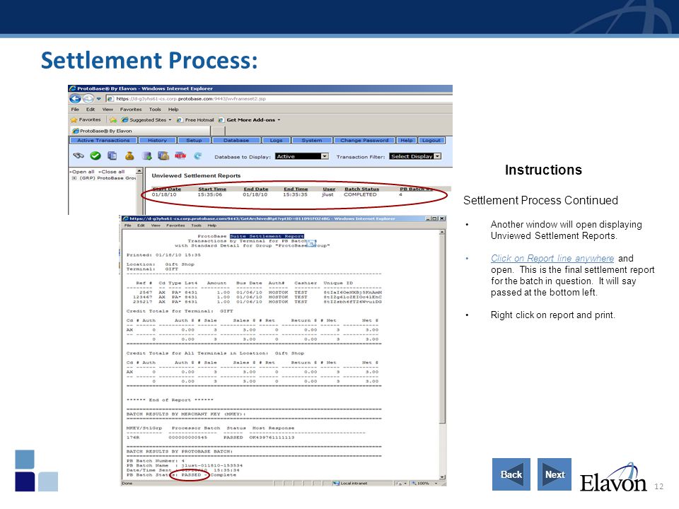The width and height of the screenshot is (679, 509).
Task: Click the slide Next button
Action: pyautogui.click(x=555, y=474)
